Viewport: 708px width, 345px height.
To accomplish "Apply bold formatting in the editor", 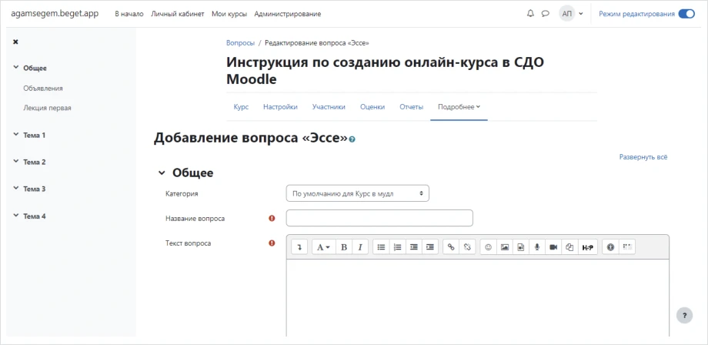I will tap(344, 247).
